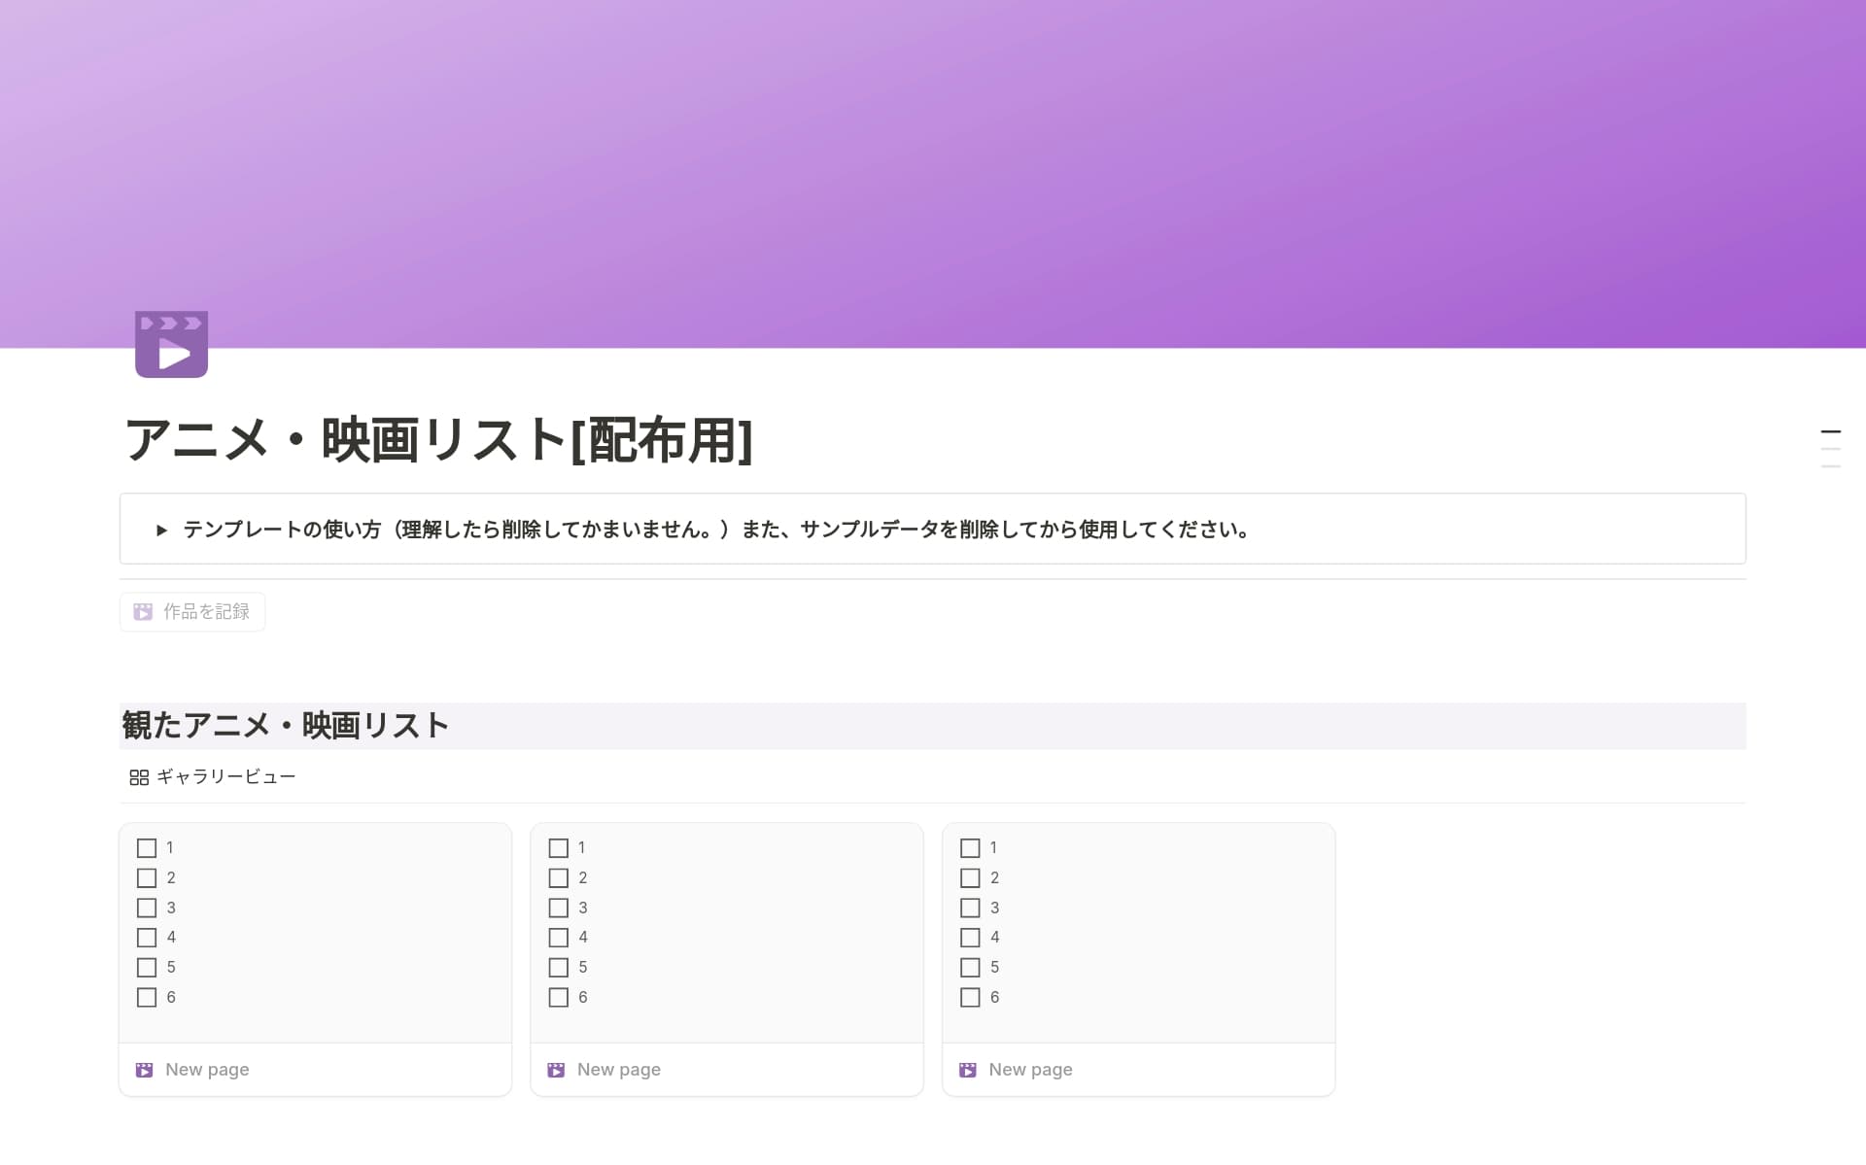Enable checkbox 4 in the rightmost card
Screen dimensions: 1866x1165
(970, 938)
